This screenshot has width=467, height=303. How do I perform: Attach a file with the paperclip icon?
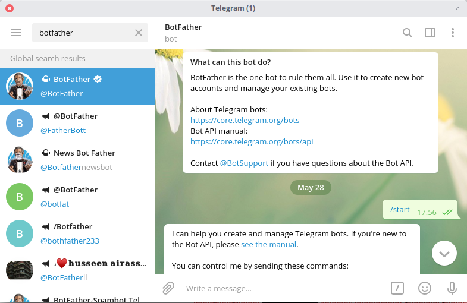point(168,288)
